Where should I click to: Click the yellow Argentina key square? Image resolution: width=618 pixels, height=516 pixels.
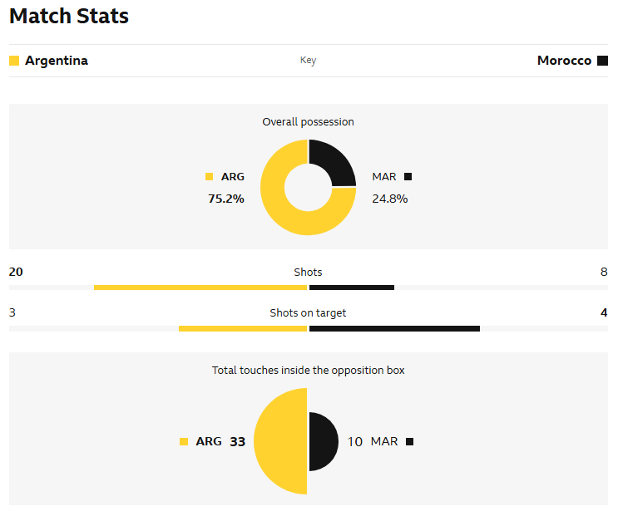(14, 61)
